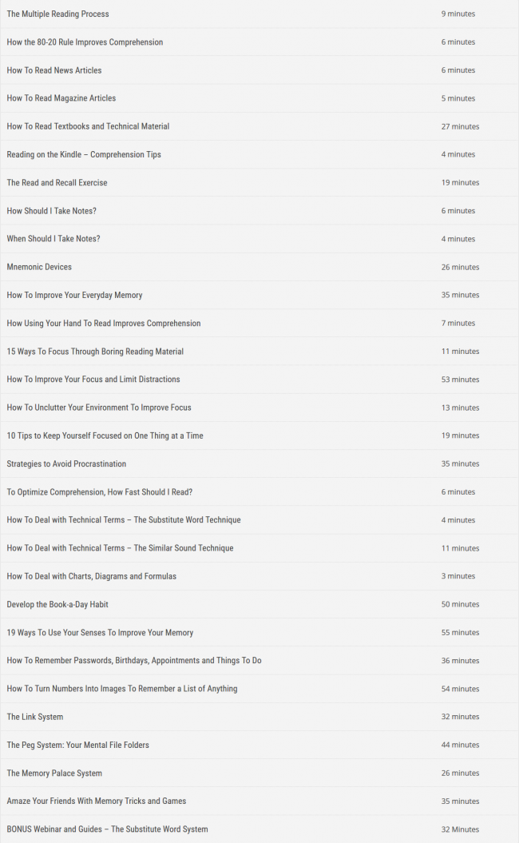Click 'How To Improve Your Everyday Memory'

click(74, 295)
